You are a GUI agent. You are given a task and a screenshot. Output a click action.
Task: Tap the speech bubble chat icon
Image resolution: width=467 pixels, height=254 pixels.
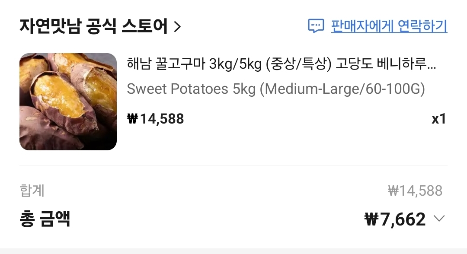(x=316, y=26)
